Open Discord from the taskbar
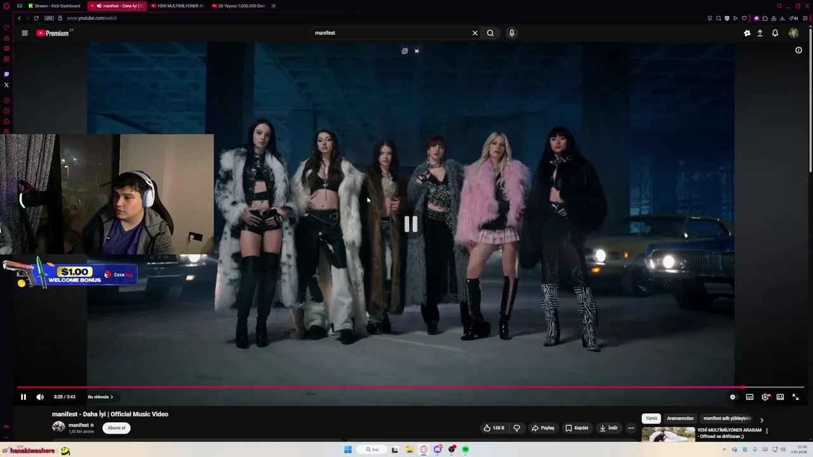 pos(438,449)
